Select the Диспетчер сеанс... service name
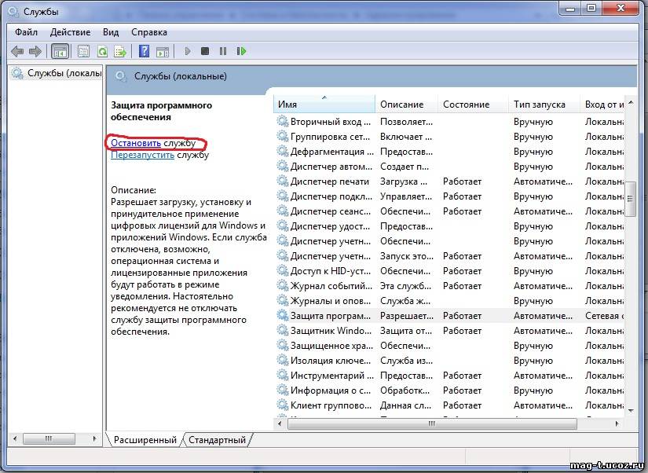 pos(331,211)
